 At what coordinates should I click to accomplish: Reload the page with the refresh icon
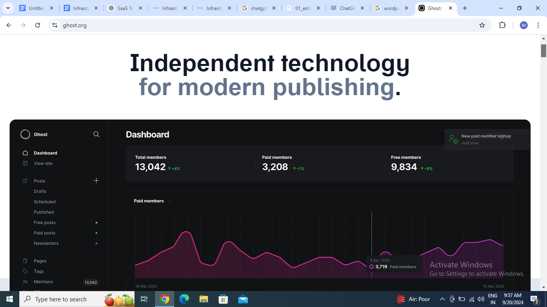(x=38, y=25)
